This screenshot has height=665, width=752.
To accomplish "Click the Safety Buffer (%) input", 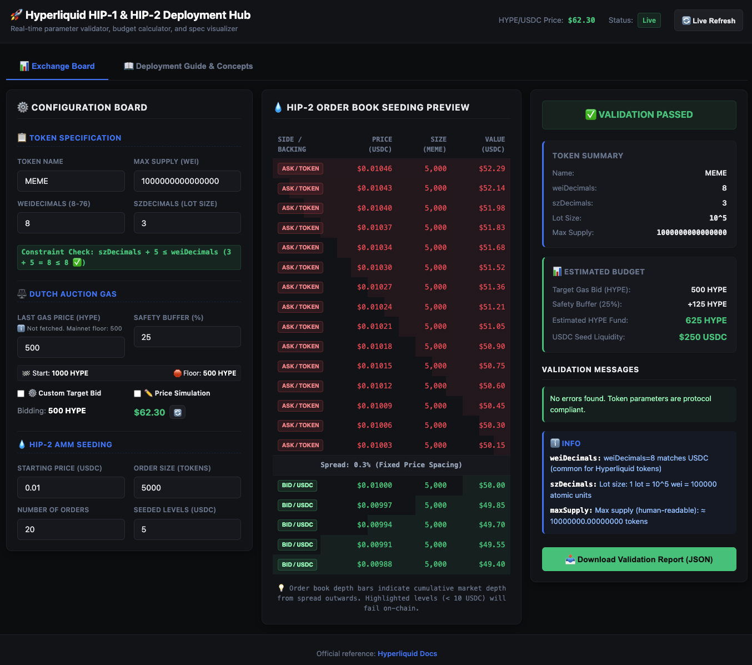I will click(187, 337).
